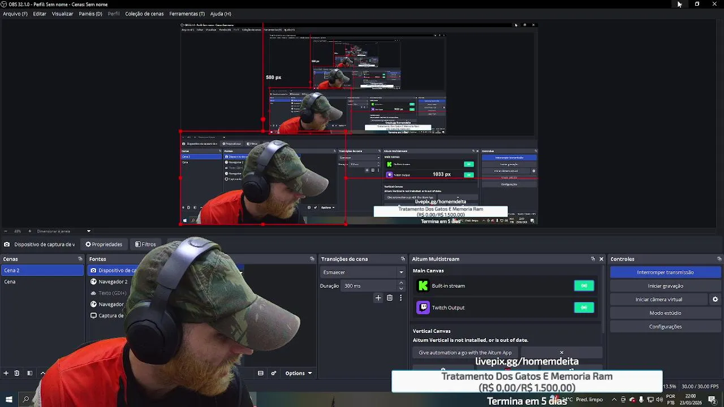The image size is (724, 407).
Task: Select scene named Cena
Action: tap(42, 282)
